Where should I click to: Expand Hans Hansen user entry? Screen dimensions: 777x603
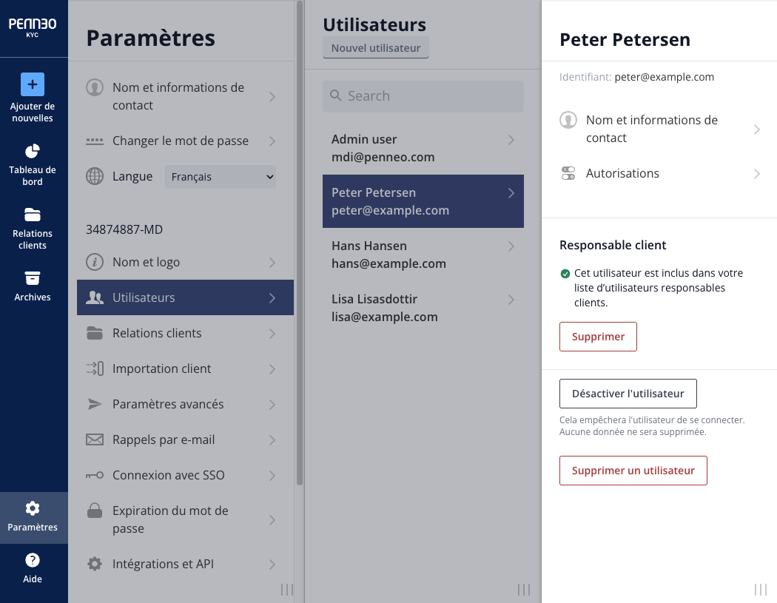tap(423, 255)
